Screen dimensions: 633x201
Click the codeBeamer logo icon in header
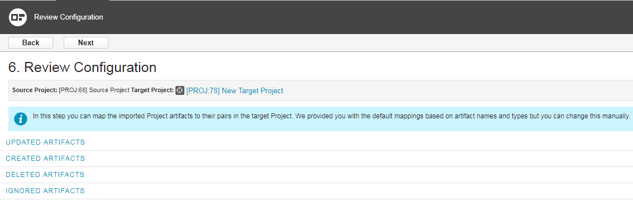click(x=18, y=17)
